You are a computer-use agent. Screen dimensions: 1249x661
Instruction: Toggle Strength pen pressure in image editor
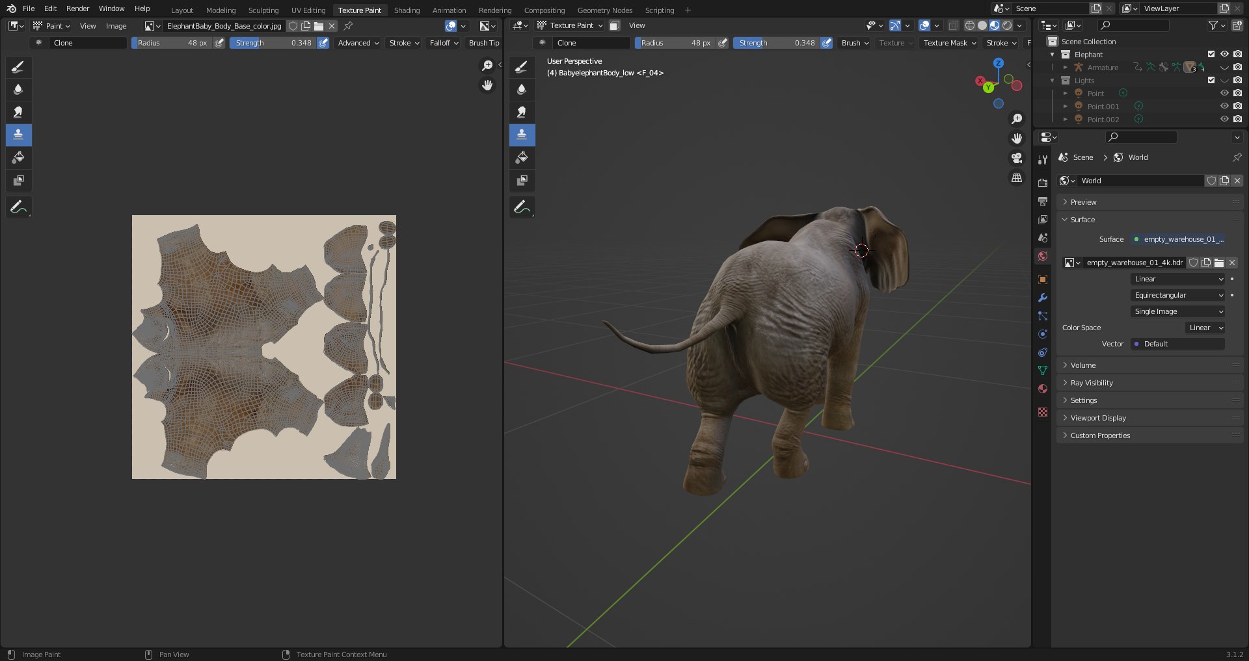coord(323,43)
